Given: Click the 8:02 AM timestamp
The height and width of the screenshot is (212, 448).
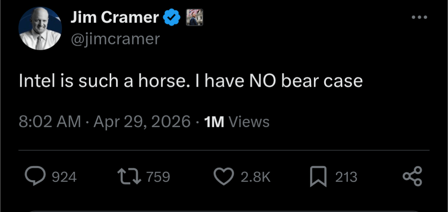Looking at the screenshot, I should 50,122.
